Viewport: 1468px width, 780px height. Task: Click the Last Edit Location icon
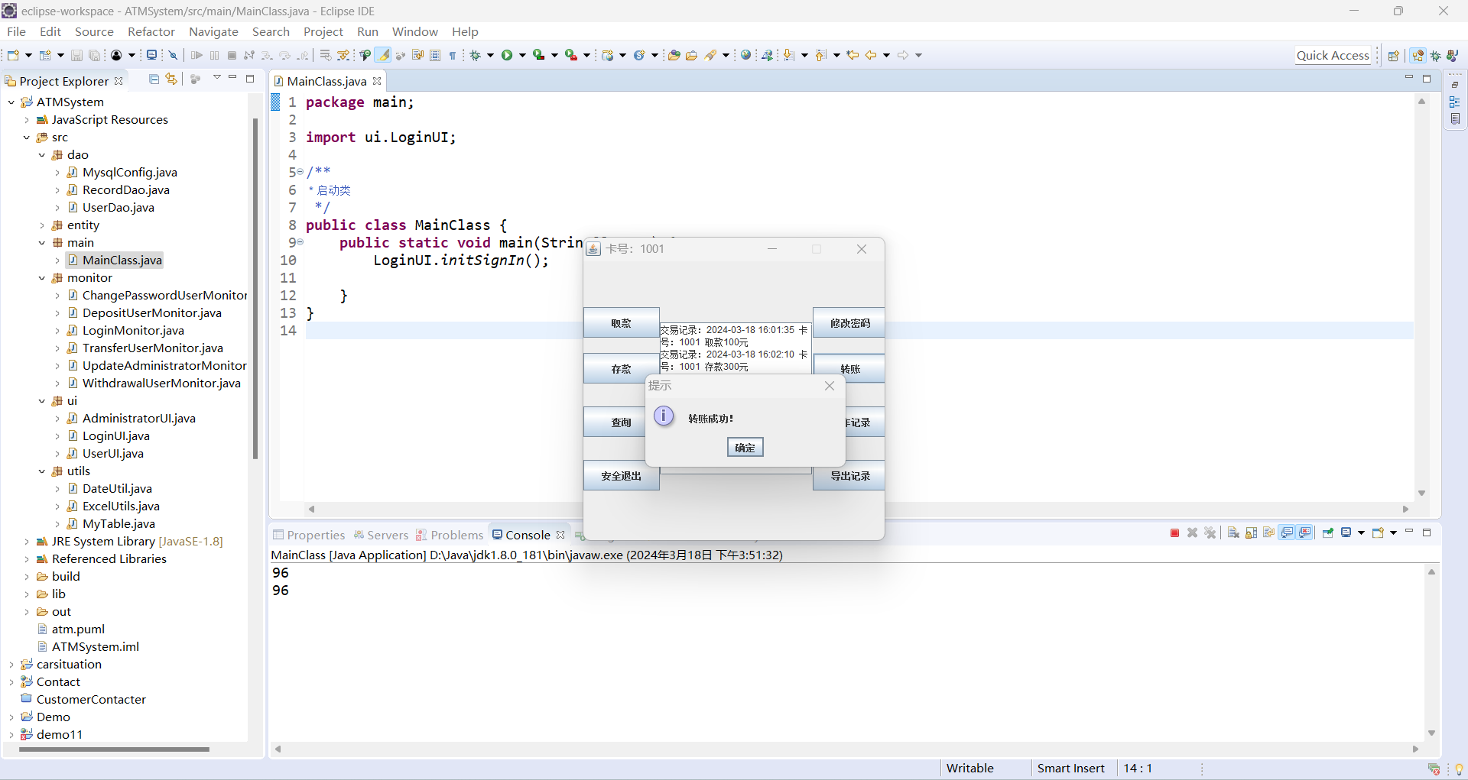[x=852, y=55]
